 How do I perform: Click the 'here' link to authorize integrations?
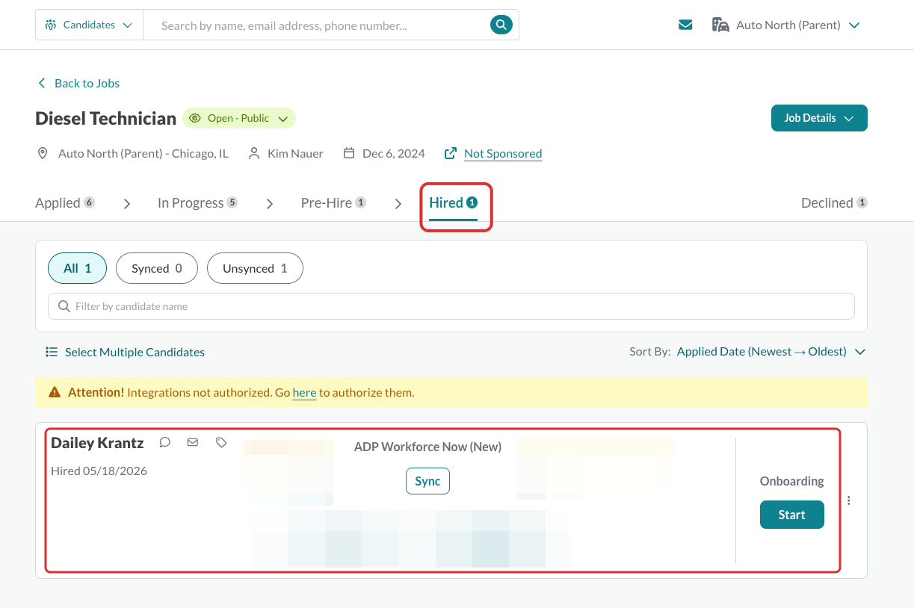tap(305, 392)
